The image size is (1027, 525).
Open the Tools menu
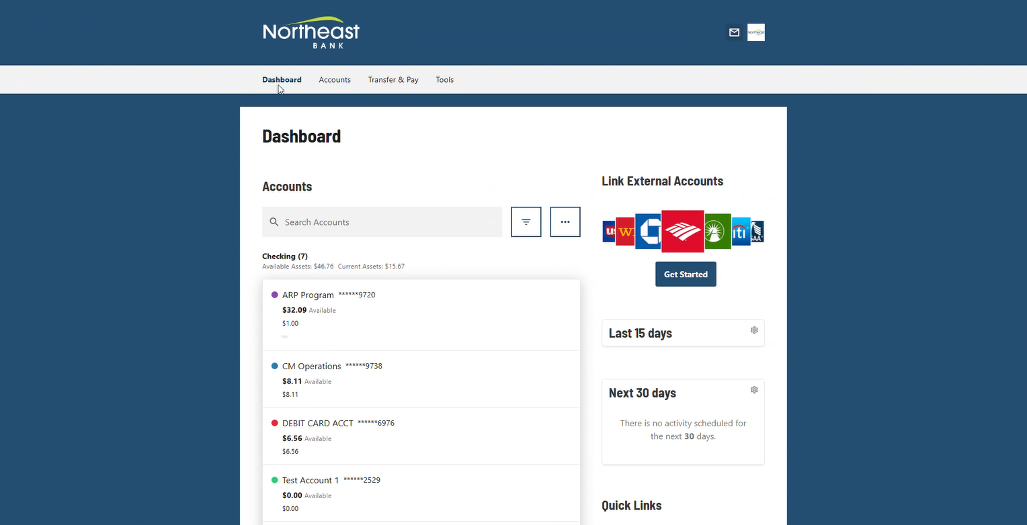point(444,79)
